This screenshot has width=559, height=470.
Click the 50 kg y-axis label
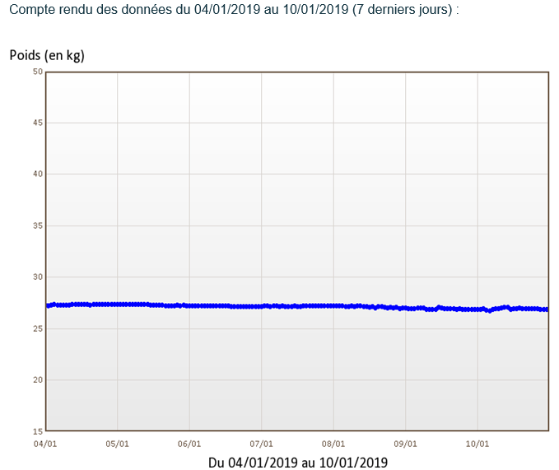(38, 72)
